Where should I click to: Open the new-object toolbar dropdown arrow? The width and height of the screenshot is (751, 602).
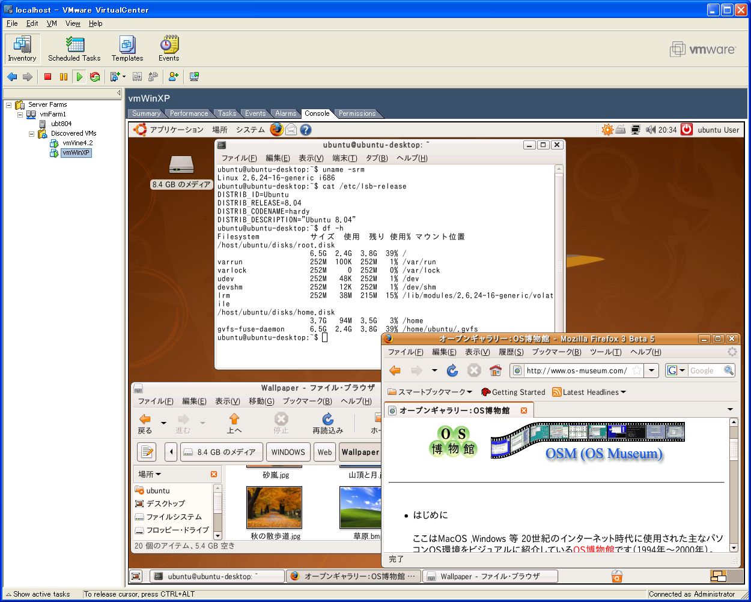tap(124, 77)
